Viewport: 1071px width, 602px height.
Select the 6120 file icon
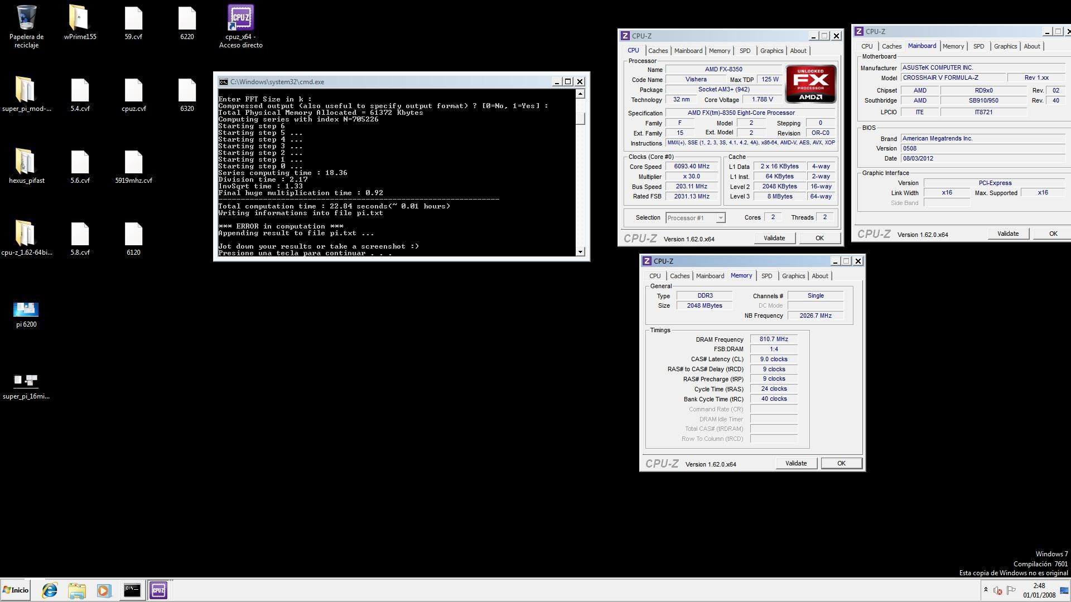coord(133,238)
